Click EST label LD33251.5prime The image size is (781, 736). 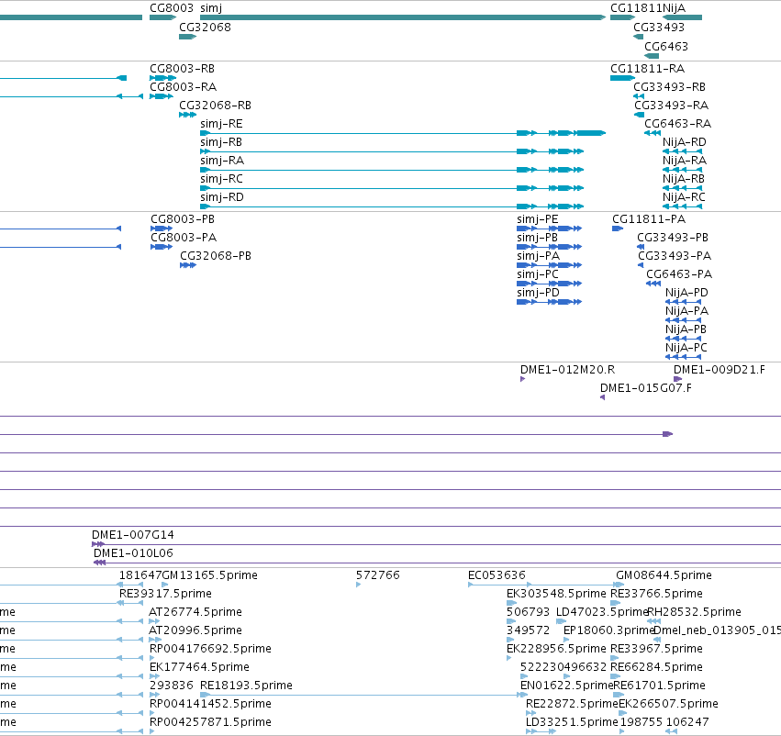click(572, 722)
